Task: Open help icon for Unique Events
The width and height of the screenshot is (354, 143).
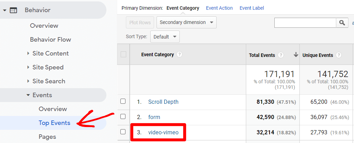Action: pyautogui.click(x=339, y=55)
